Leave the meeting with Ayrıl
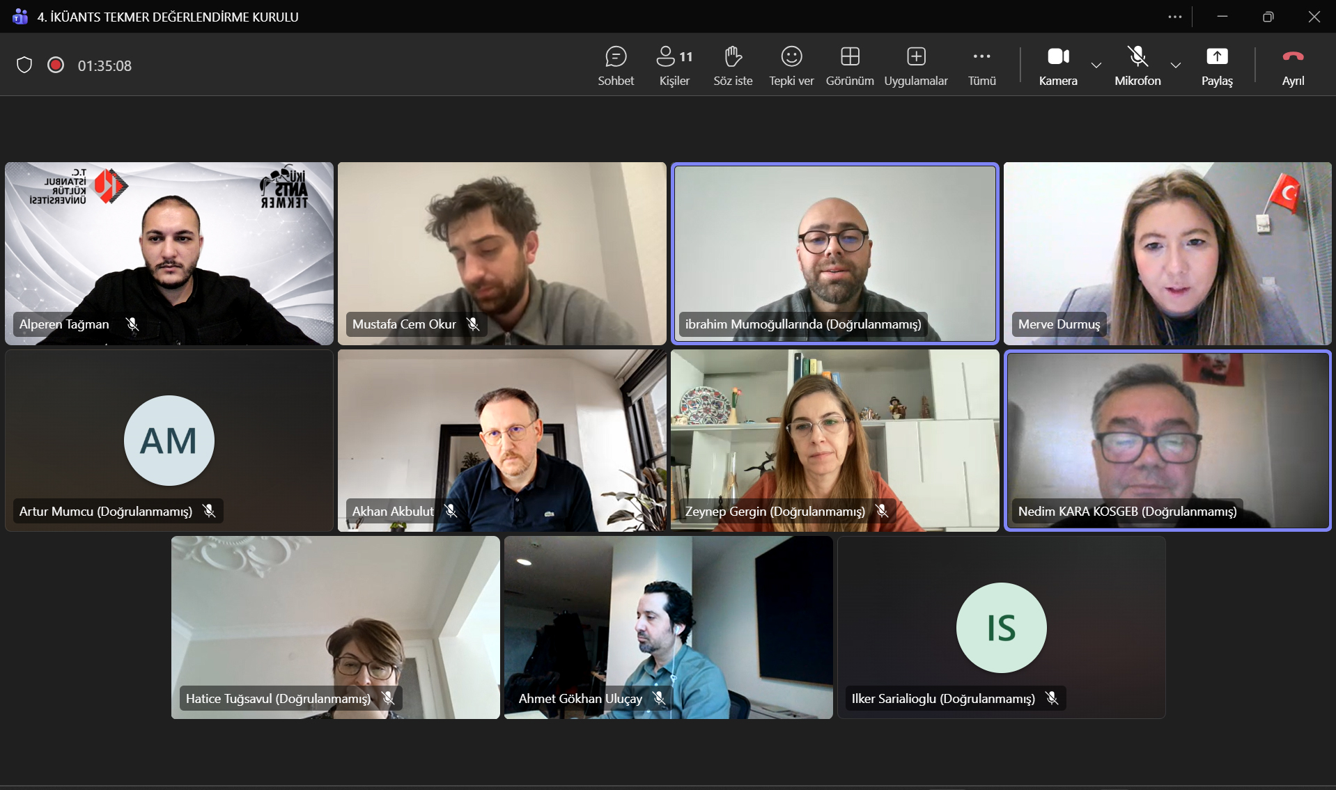This screenshot has width=1336, height=790. pos(1293,65)
